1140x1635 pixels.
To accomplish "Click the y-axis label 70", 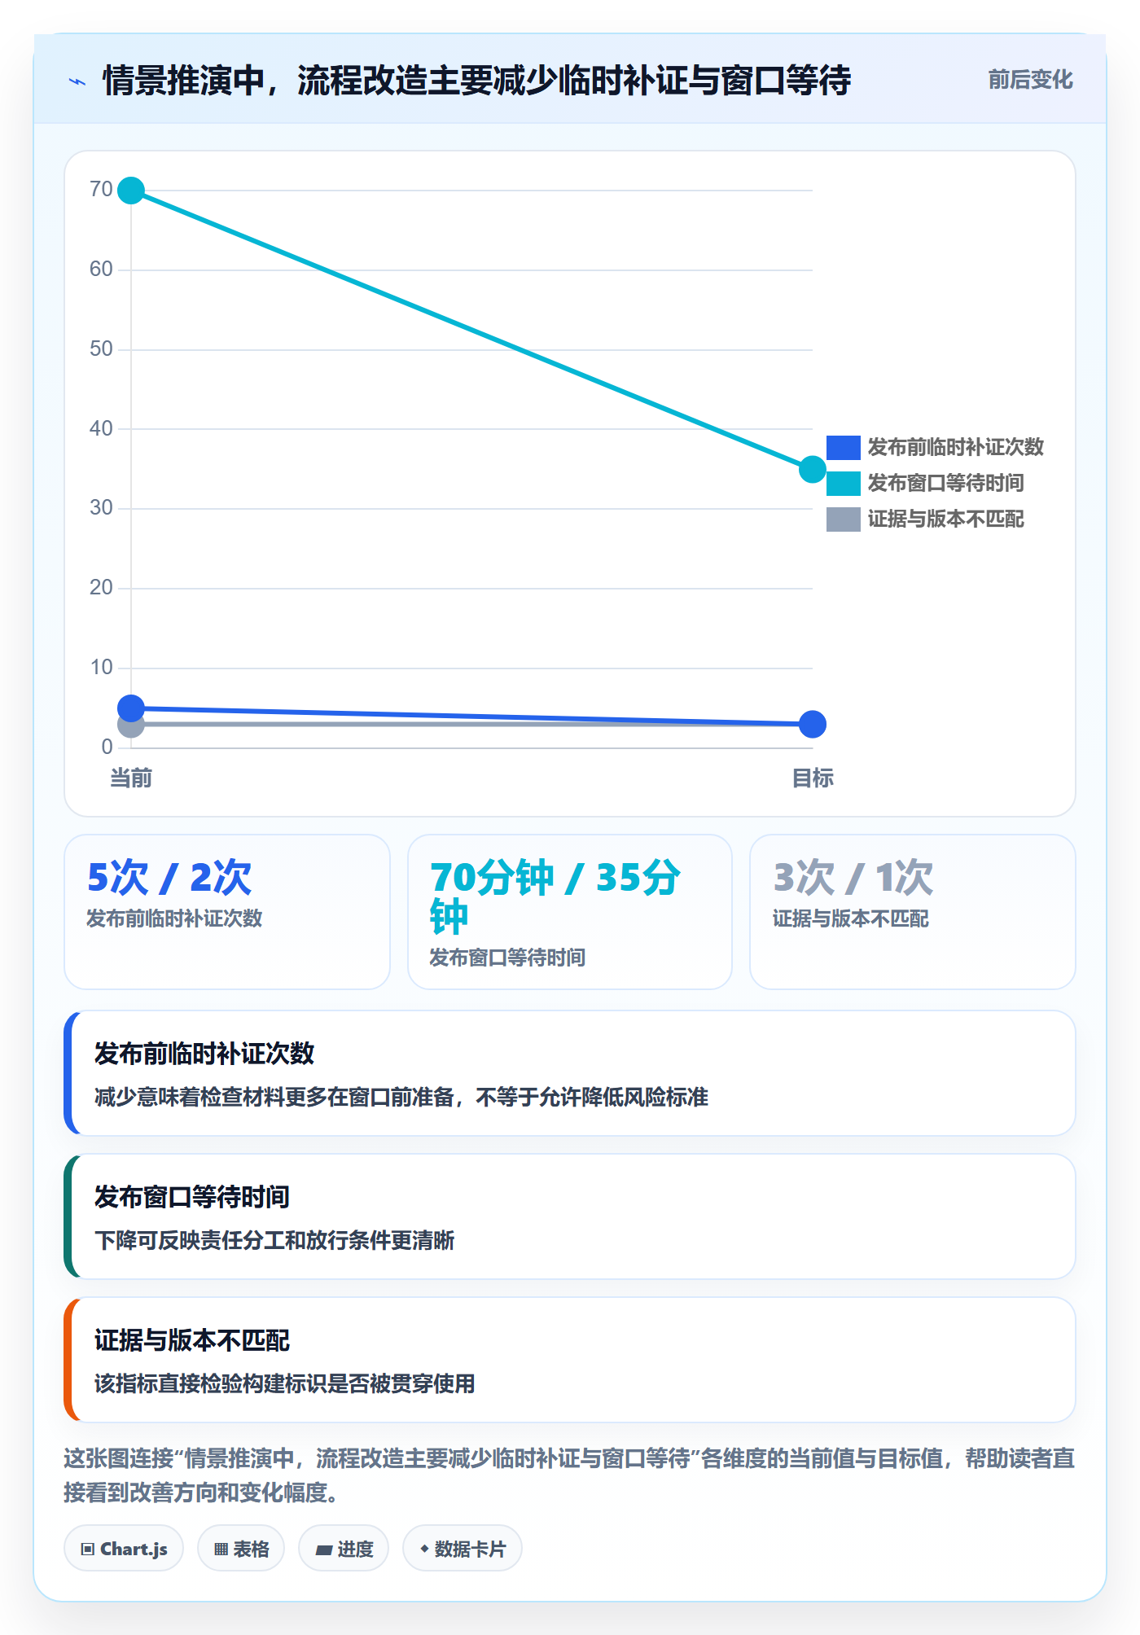I will (x=101, y=190).
